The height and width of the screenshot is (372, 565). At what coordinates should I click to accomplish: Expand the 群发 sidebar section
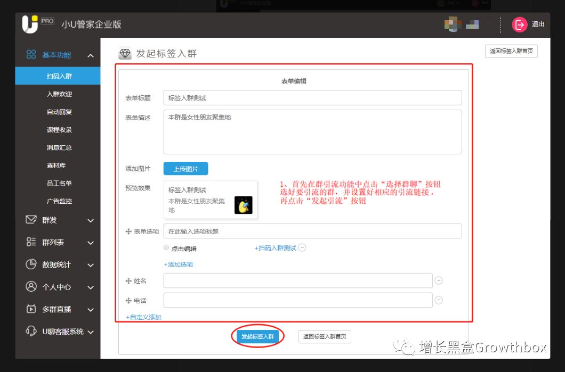point(90,220)
